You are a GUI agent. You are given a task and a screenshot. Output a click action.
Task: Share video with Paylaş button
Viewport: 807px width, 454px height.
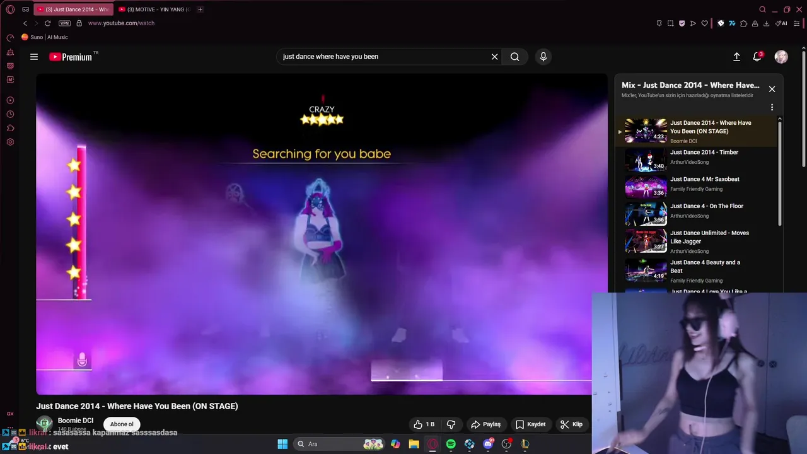click(x=486, y=424)
